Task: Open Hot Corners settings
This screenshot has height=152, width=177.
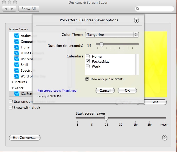Action: (x=25, y=138)
